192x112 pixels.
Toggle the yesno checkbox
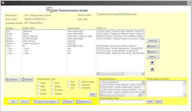pos(52,83)
